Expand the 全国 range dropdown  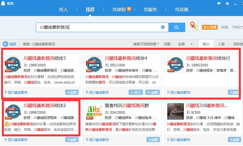pyautogui.click(x=191, y=44)
